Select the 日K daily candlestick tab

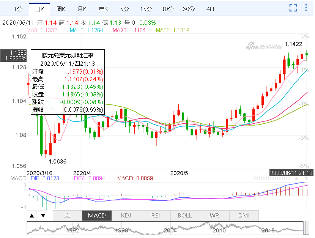tap(39, 9)
